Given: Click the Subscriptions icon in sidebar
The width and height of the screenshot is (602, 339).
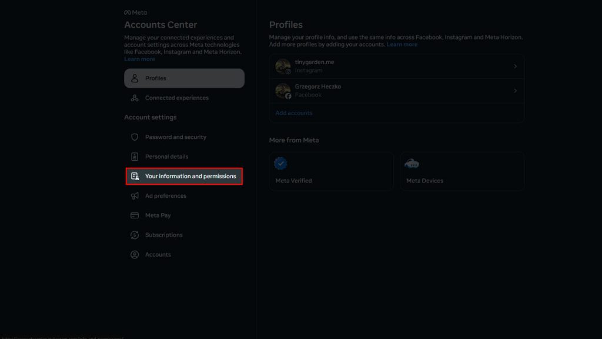Looking at the screenshot, I should (135, 235).
